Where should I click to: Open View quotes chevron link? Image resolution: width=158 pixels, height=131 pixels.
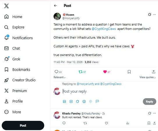tap(148, 77)
